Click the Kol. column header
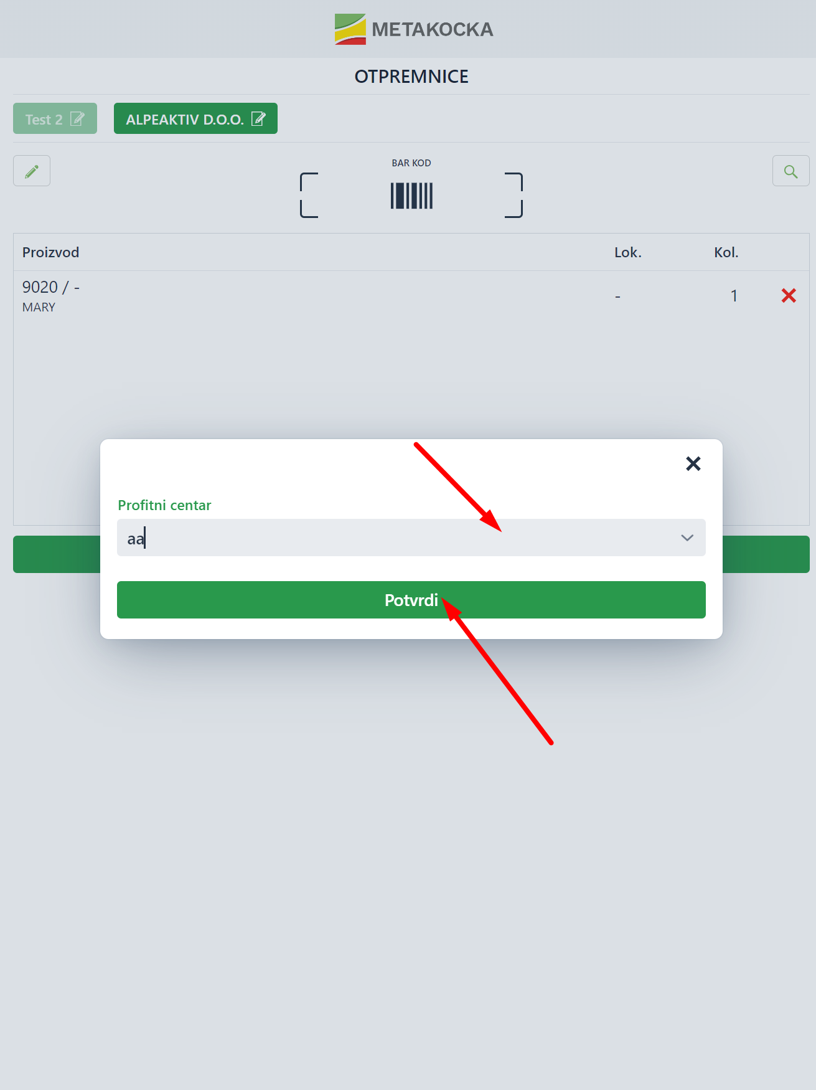 tap(726, 252)
